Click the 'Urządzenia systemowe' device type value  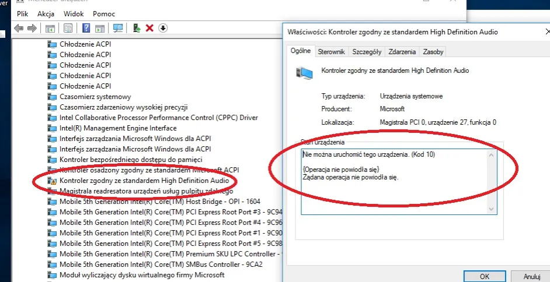coord(411,96)
